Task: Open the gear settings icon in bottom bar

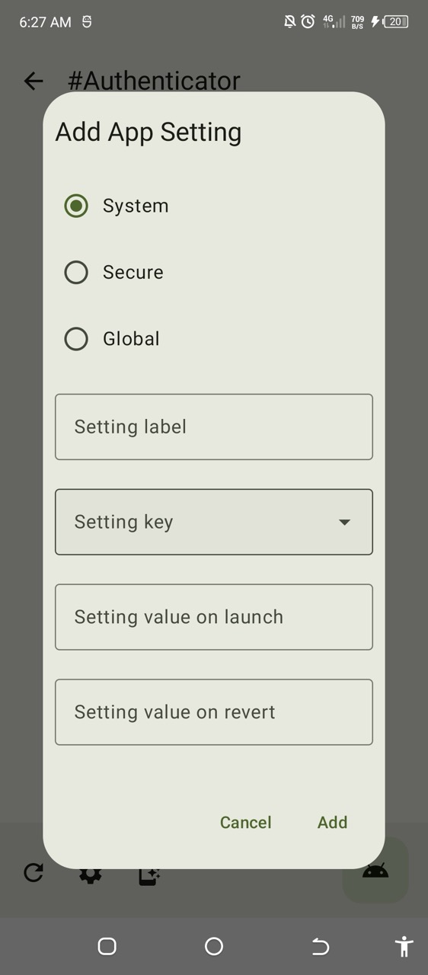Action: (x=90, y=876)
